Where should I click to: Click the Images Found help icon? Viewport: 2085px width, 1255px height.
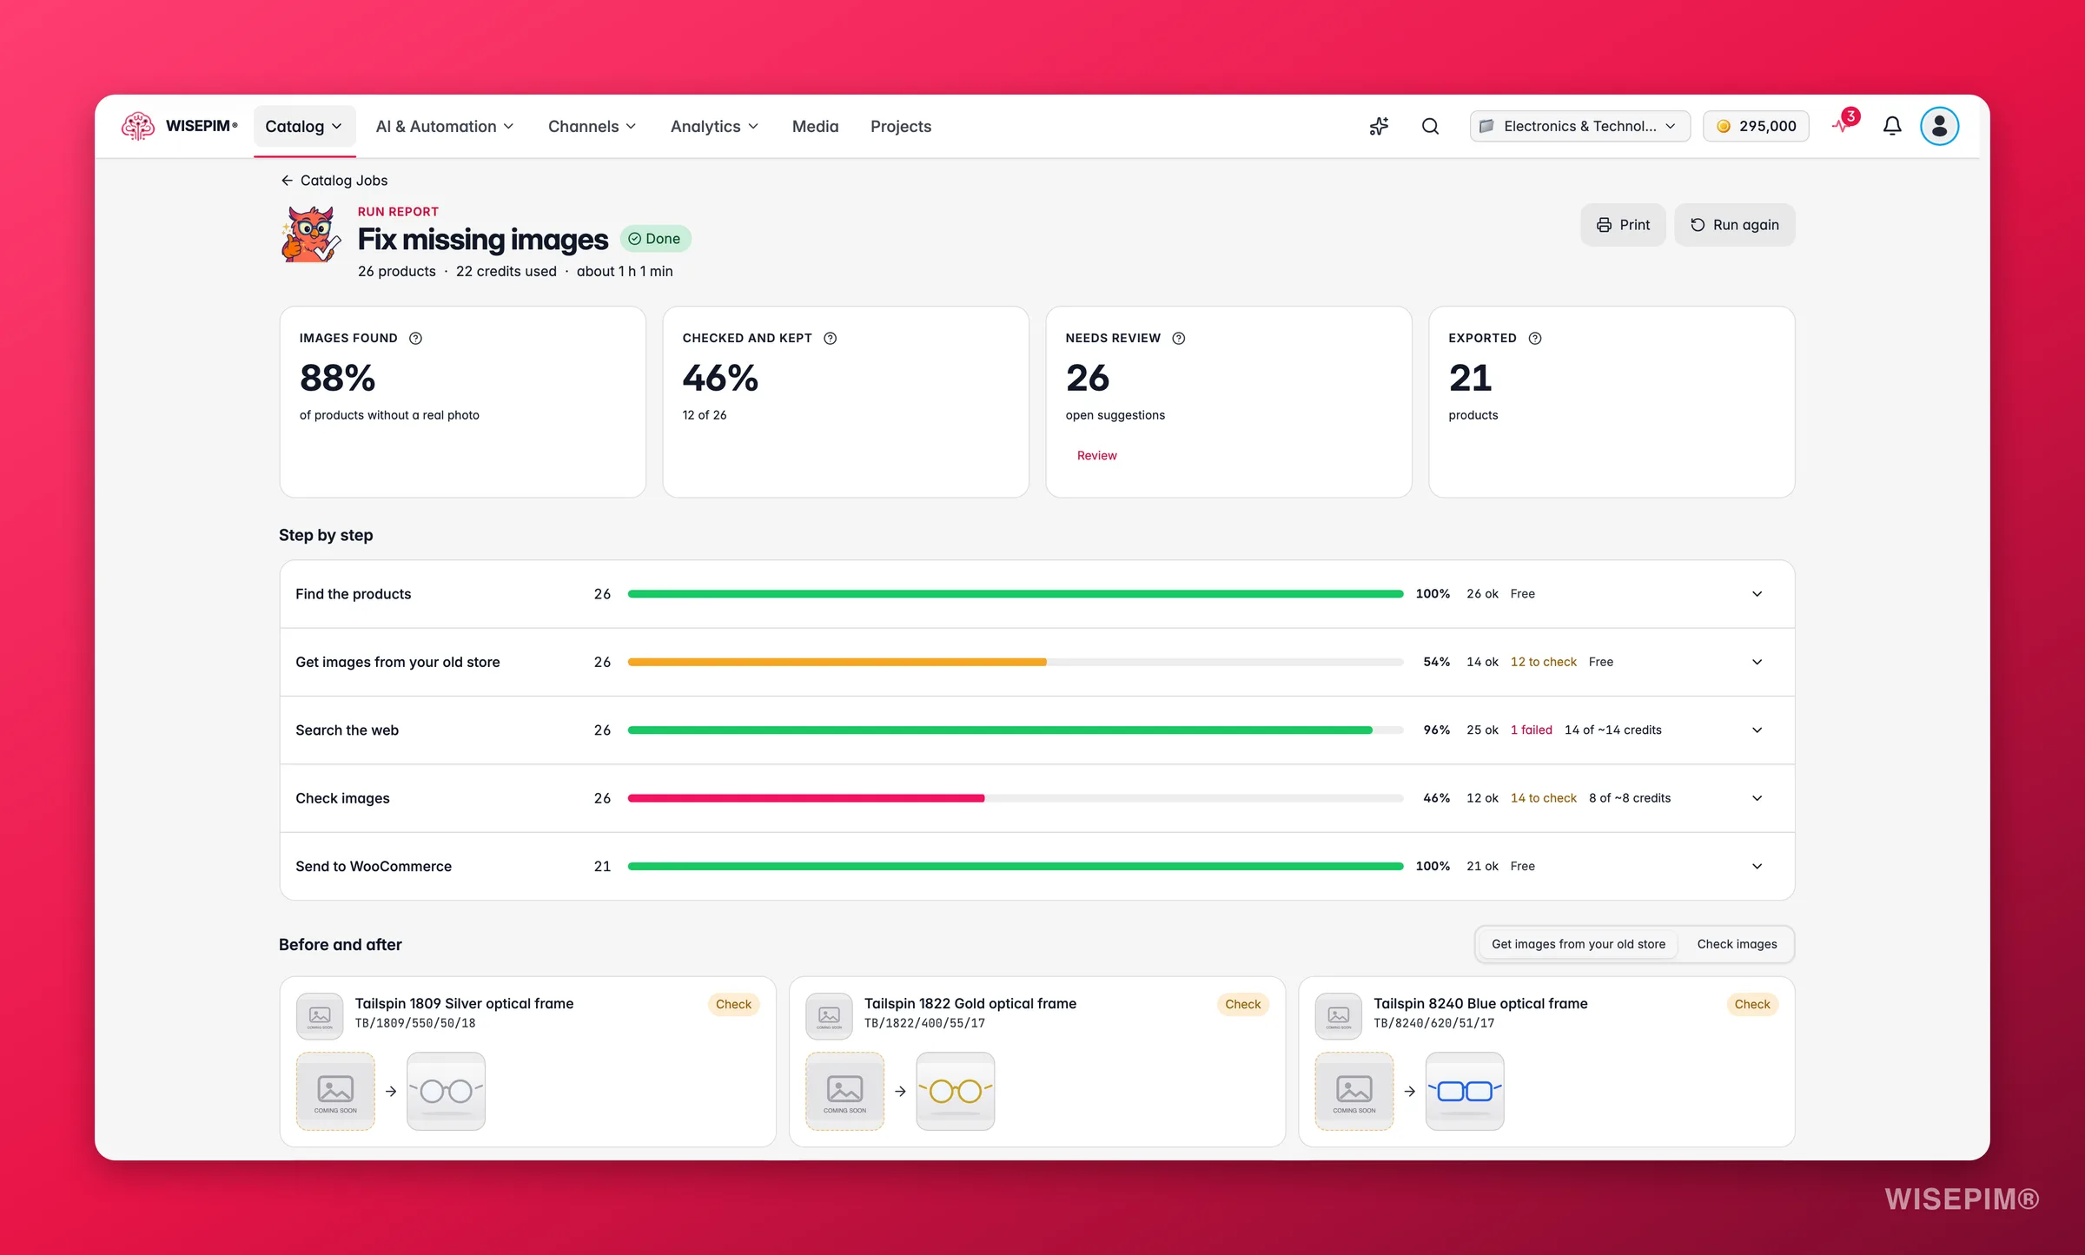click(415, 339)
